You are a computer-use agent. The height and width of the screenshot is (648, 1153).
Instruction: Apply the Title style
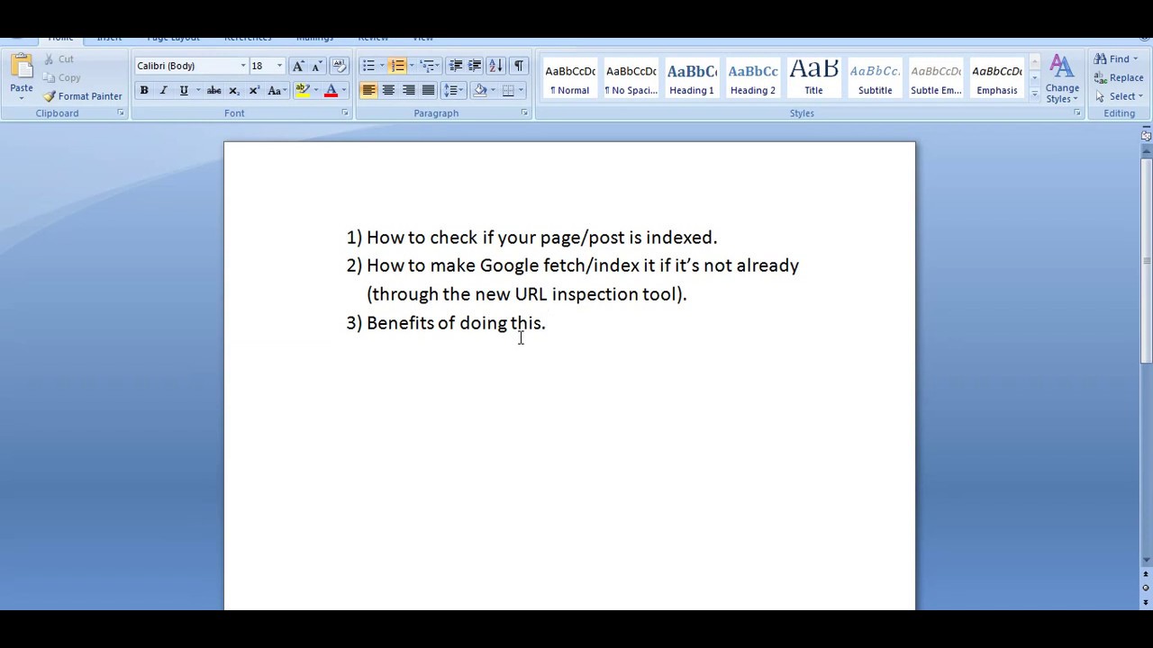click(813, 78)
